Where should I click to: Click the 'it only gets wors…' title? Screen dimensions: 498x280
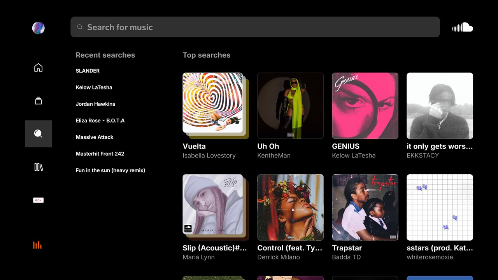click(x=440, y=146)
